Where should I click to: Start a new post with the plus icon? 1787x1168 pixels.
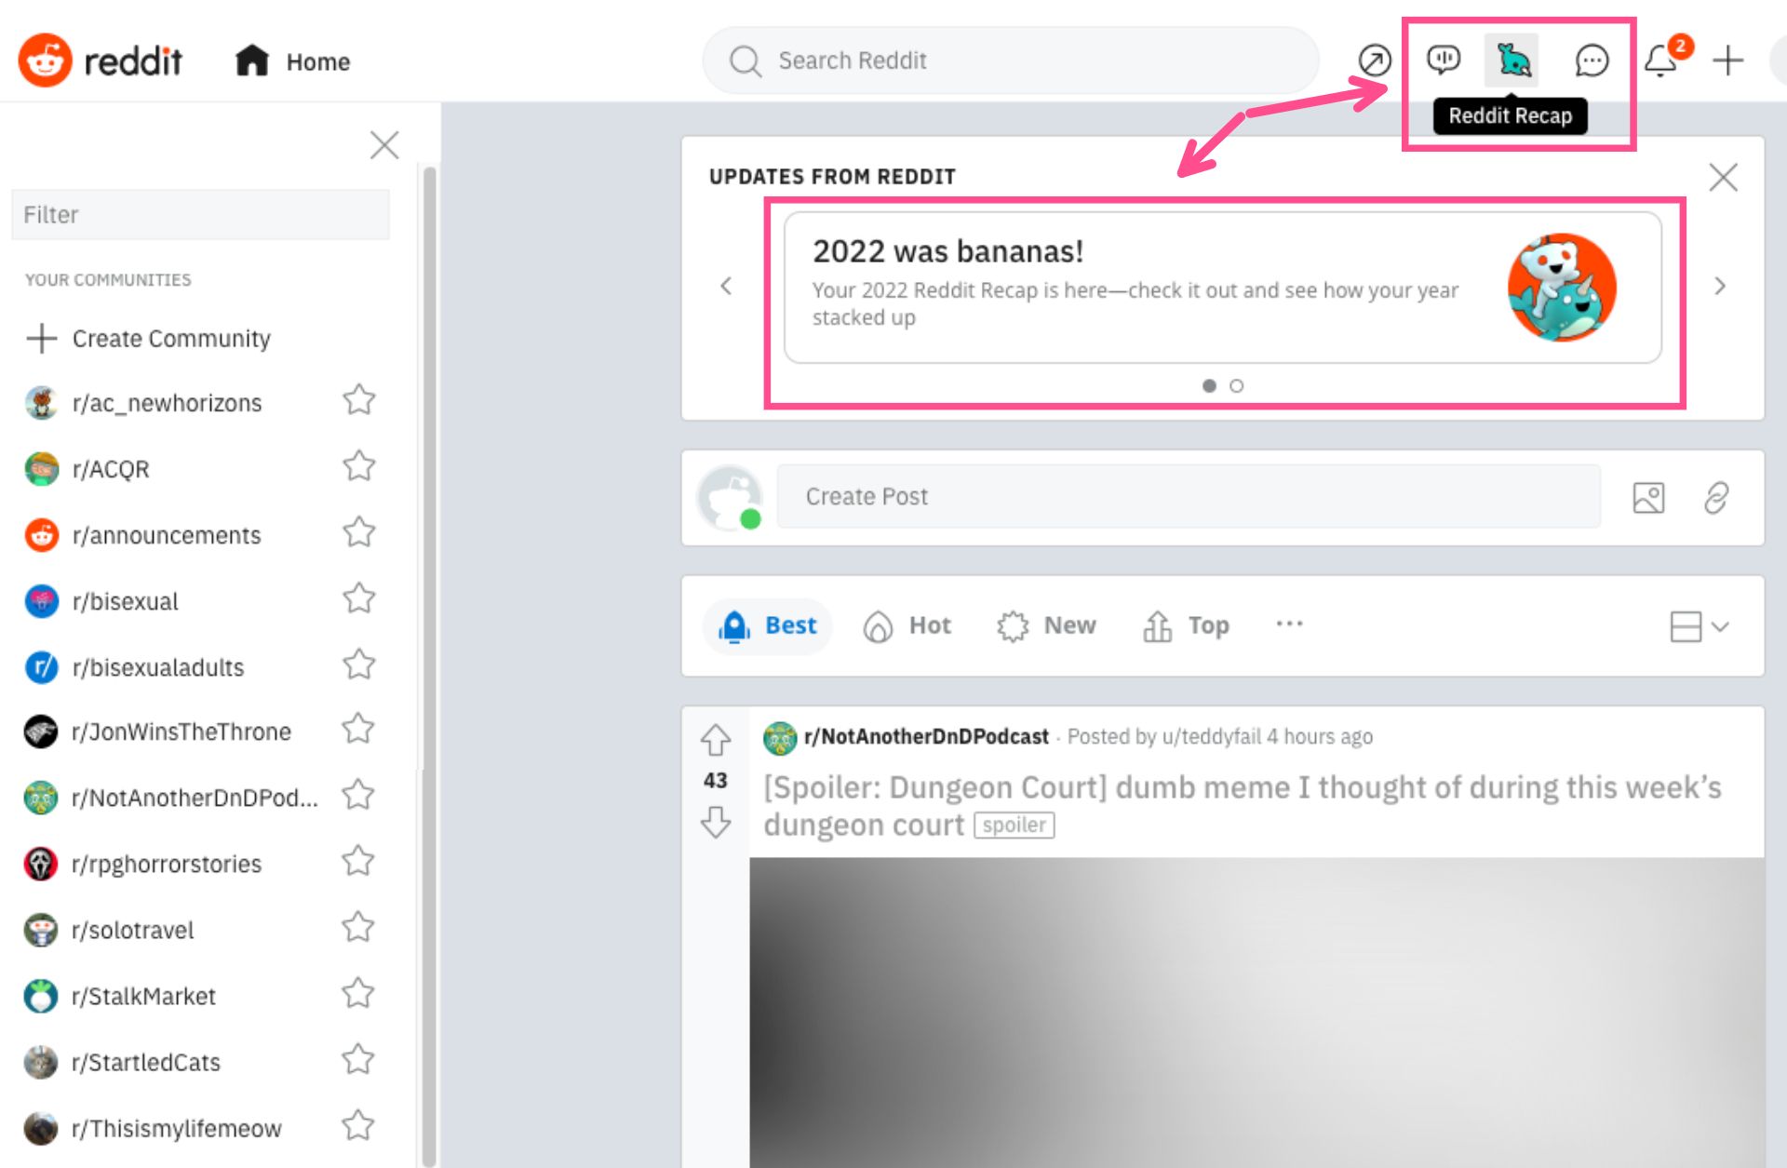tap(1728, 60)
